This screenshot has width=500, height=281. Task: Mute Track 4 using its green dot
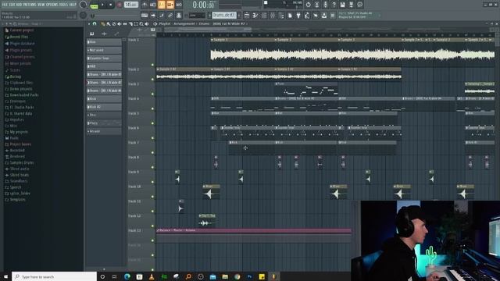coord(152,108)
